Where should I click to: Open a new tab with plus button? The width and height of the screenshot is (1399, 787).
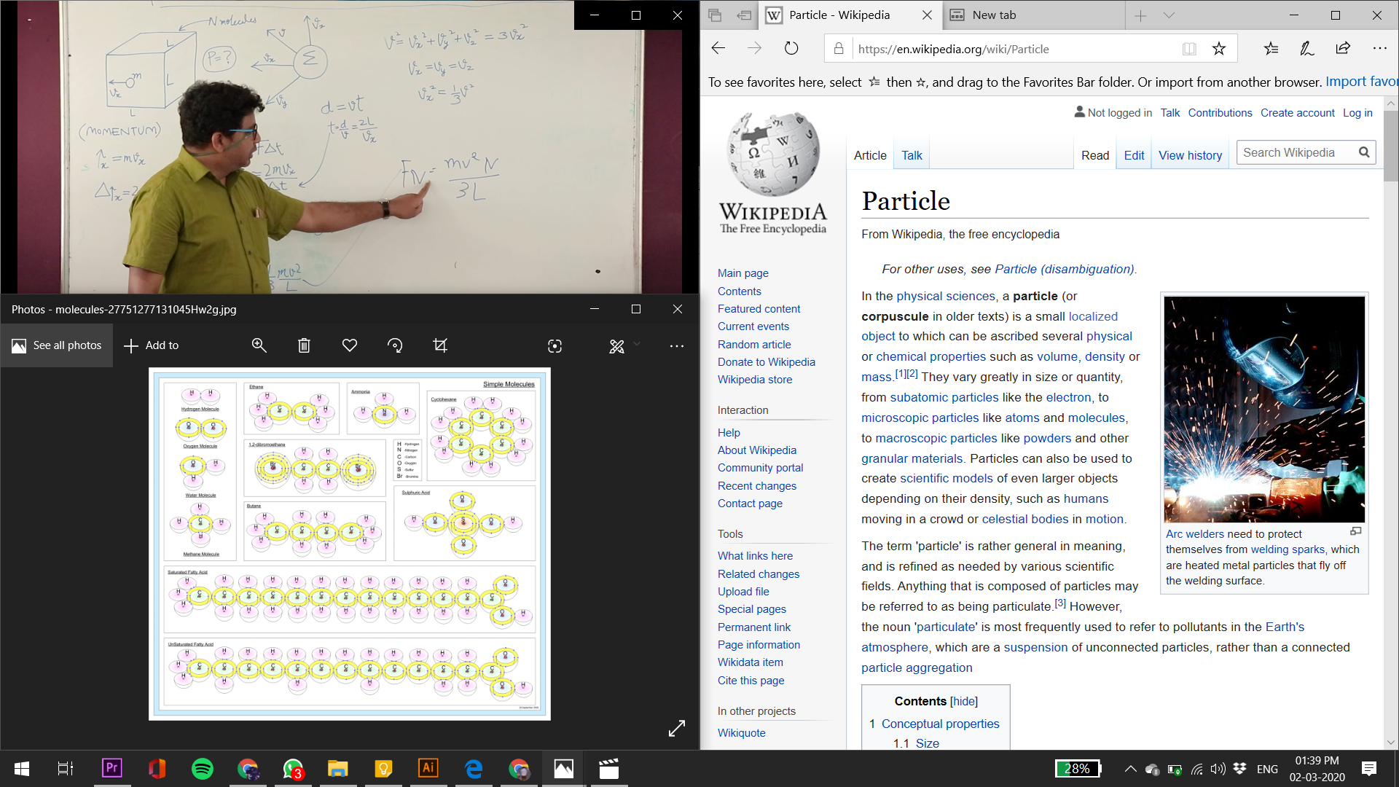click(x=1141, y=15)
